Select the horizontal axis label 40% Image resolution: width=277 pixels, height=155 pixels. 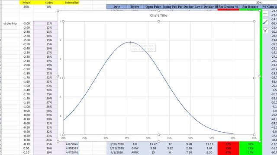tap(148, 138)
